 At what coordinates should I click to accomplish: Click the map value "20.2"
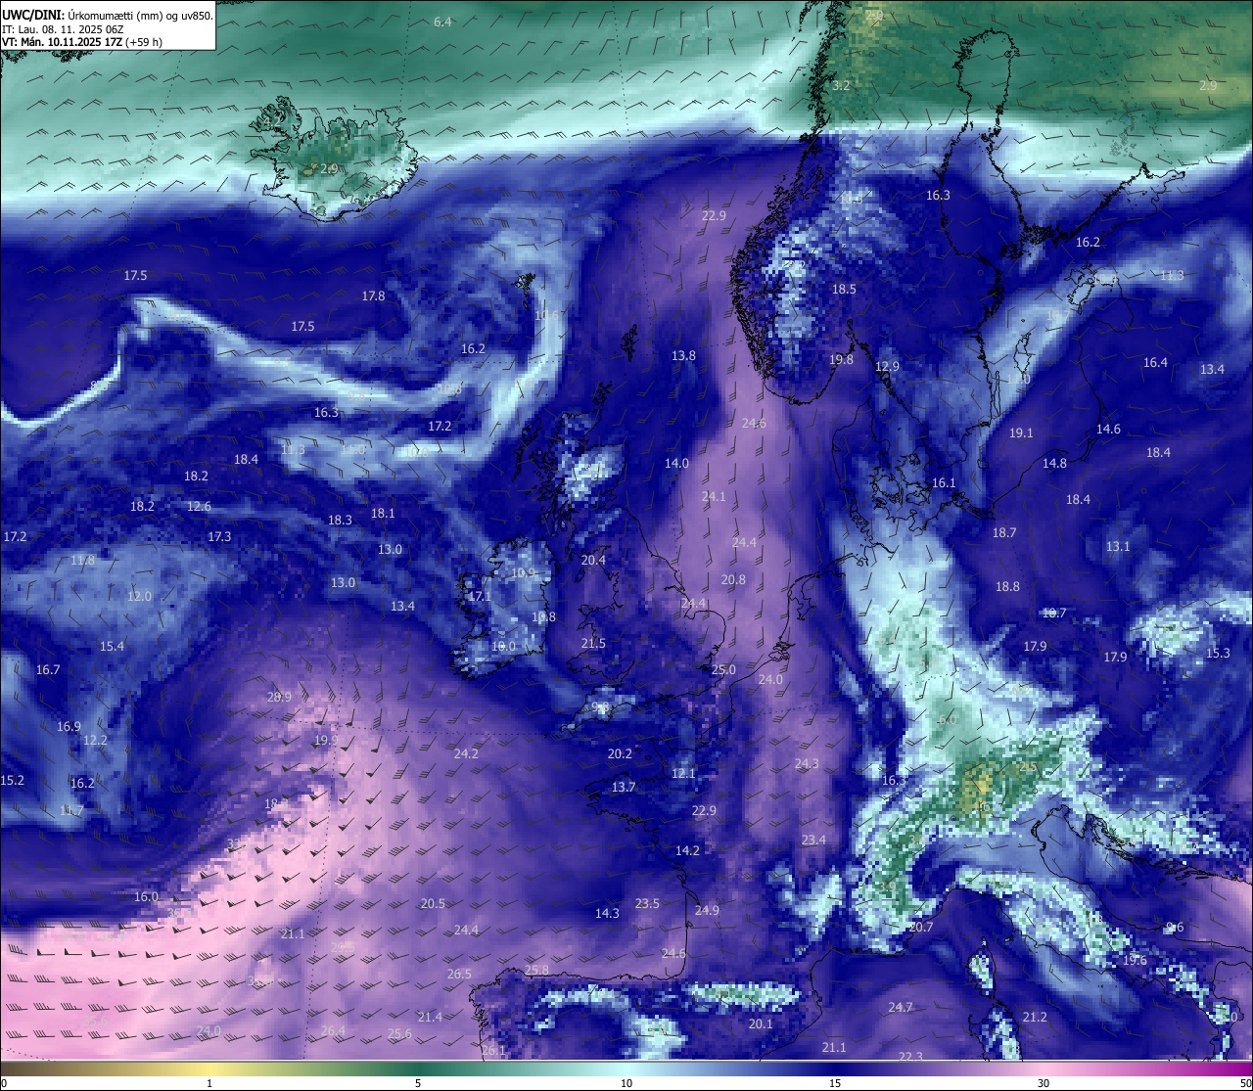pos(620,753)
